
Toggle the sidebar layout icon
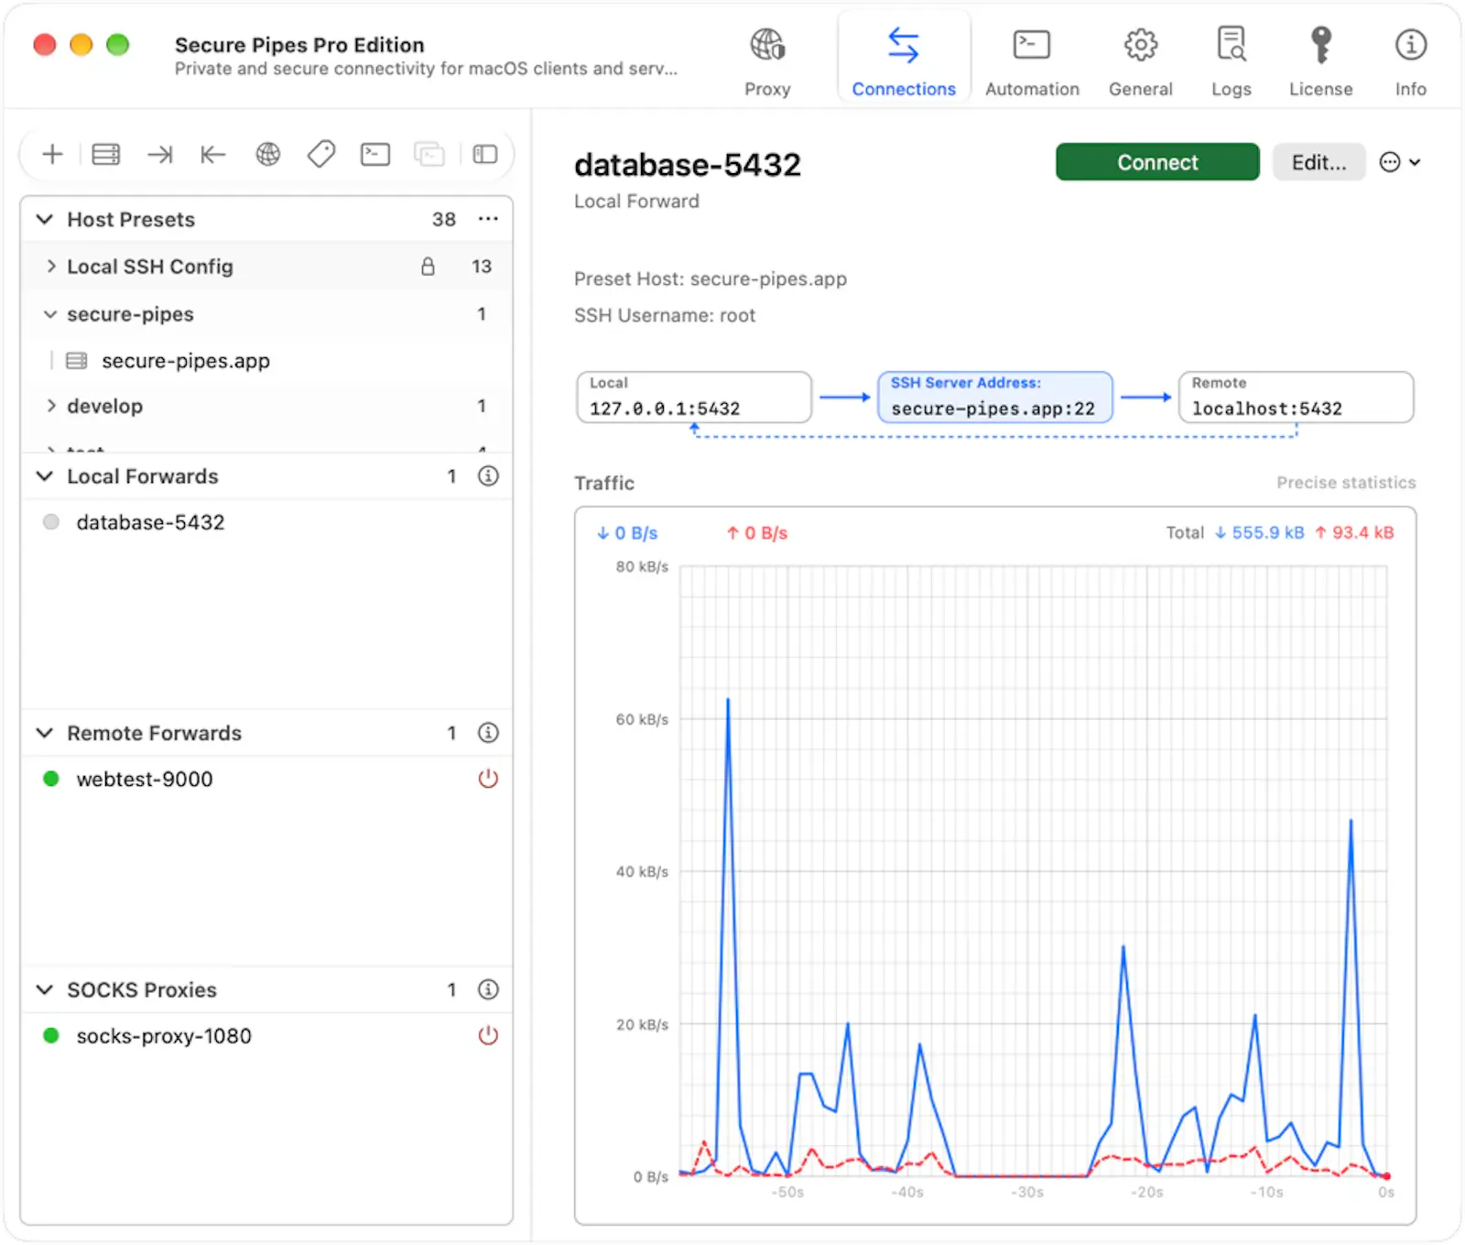tap(485, 154)
